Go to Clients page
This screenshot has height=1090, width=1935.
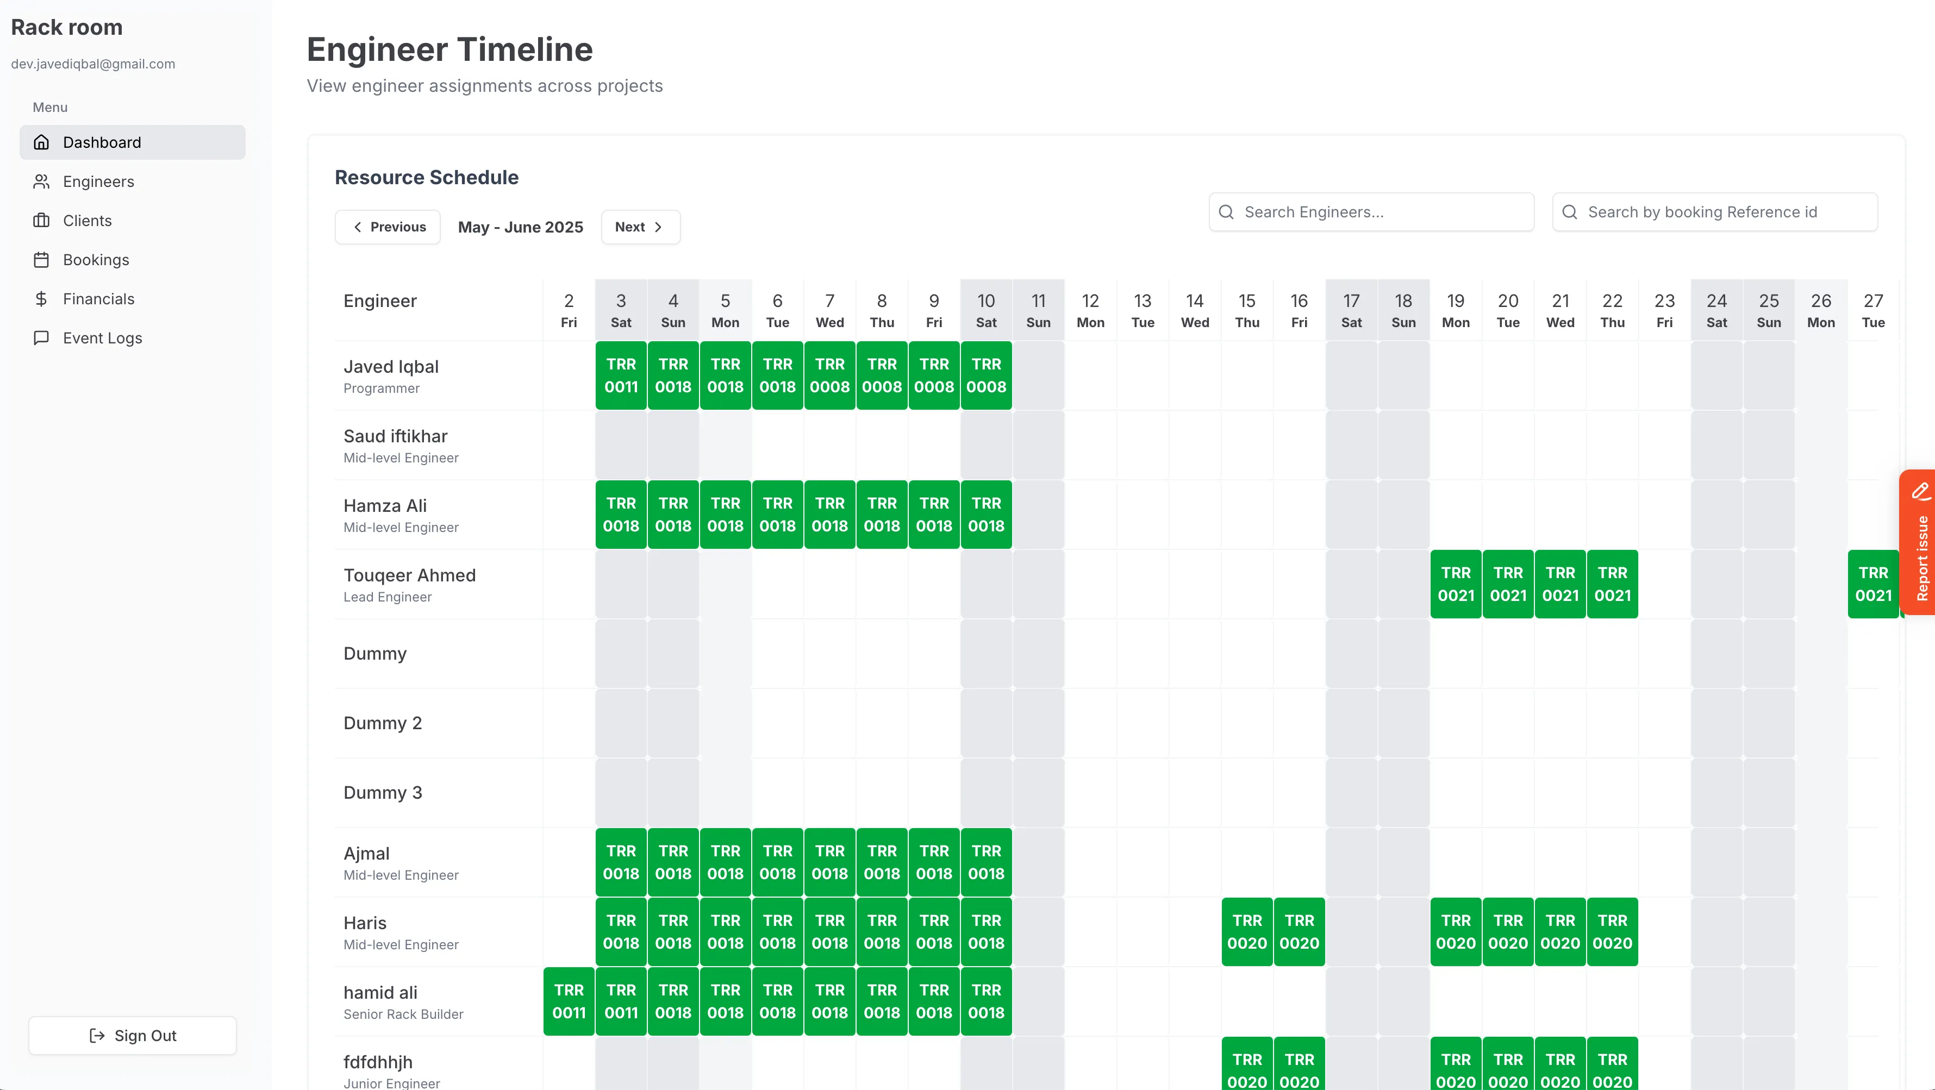132,221
